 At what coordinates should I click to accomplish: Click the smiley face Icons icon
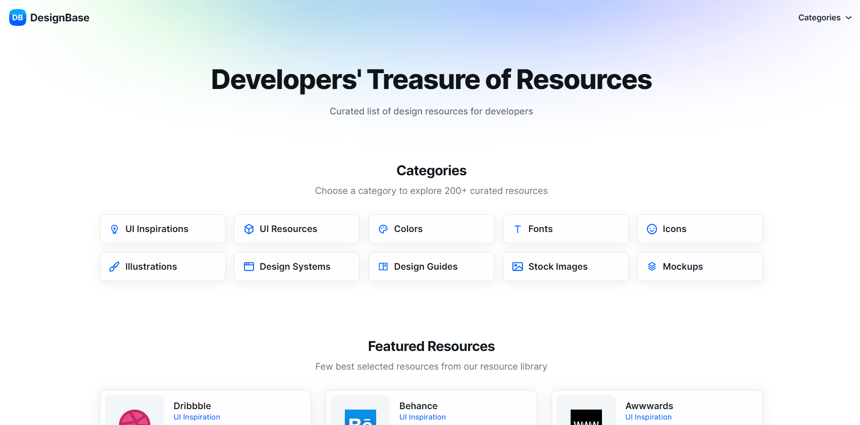point(652,229)
